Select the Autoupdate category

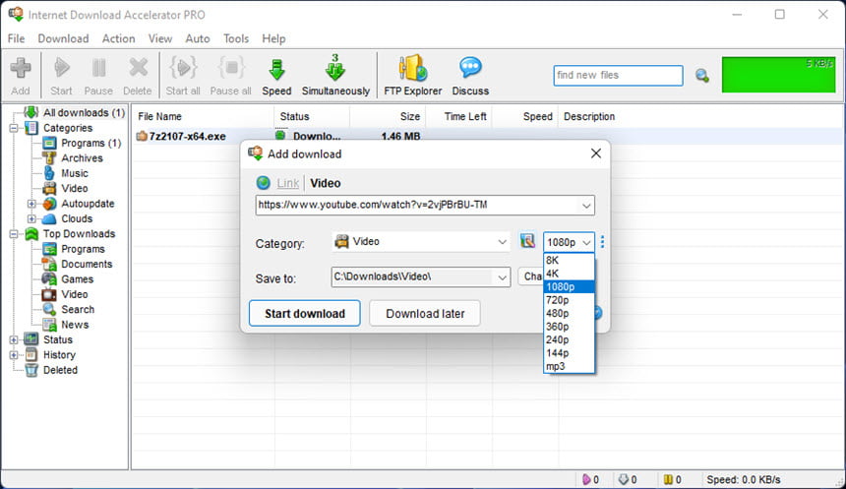pos(88,204)
